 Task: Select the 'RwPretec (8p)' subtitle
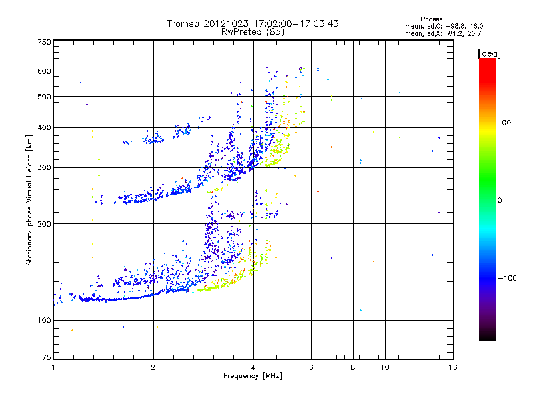(253, 32)
